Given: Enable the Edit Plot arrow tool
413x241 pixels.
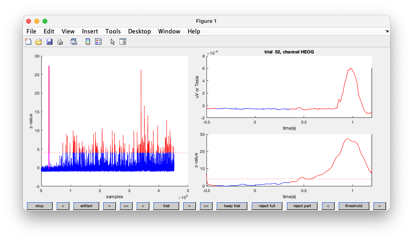Looking at the screenshot, I should pyautogui.click(x=113, y=42).
